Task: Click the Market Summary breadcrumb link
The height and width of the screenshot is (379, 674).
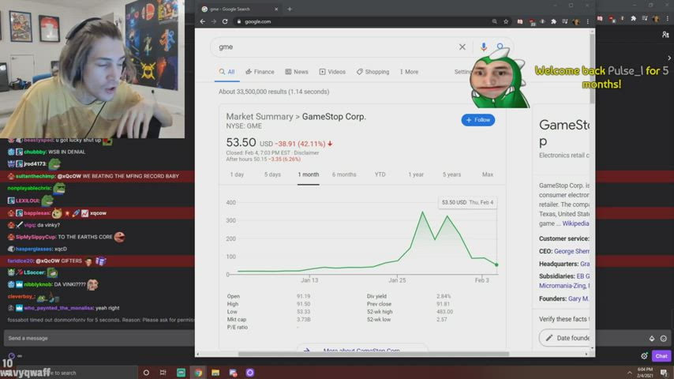Action: click(260, 117)
